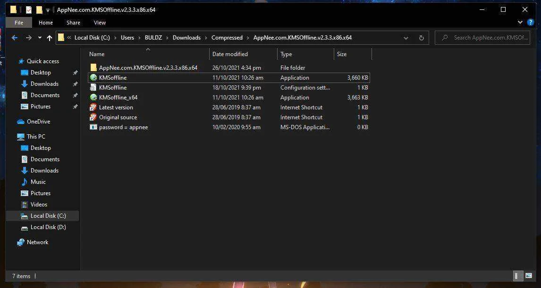Click the Back navigation arrow
This screenshot has height=288, width=541.
(15, 38)
